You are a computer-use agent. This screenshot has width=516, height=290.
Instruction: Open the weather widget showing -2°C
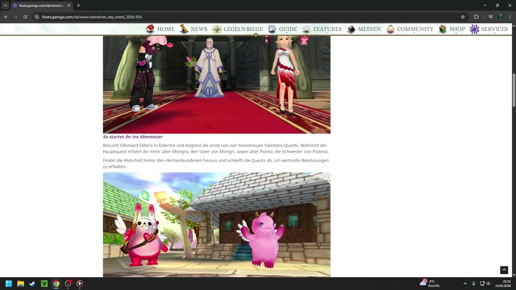click(x=430, y=284)
